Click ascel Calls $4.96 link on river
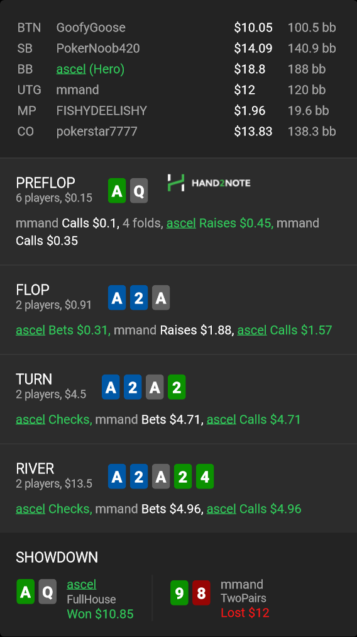This screenshot has height=637, width=357. 254,509
